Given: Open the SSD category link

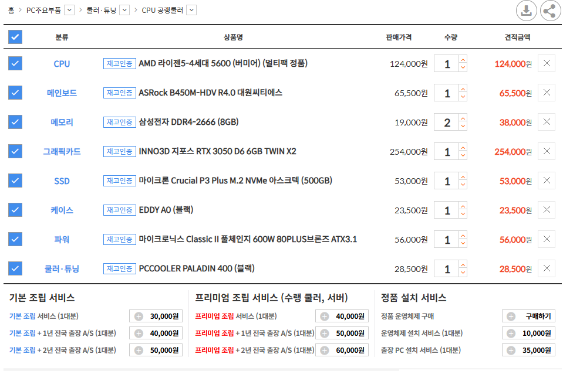Looking at the screenshot, I should coord(62,181).
